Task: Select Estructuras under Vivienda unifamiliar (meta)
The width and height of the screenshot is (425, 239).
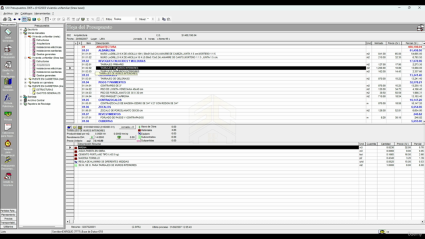Action: point(42,40)
